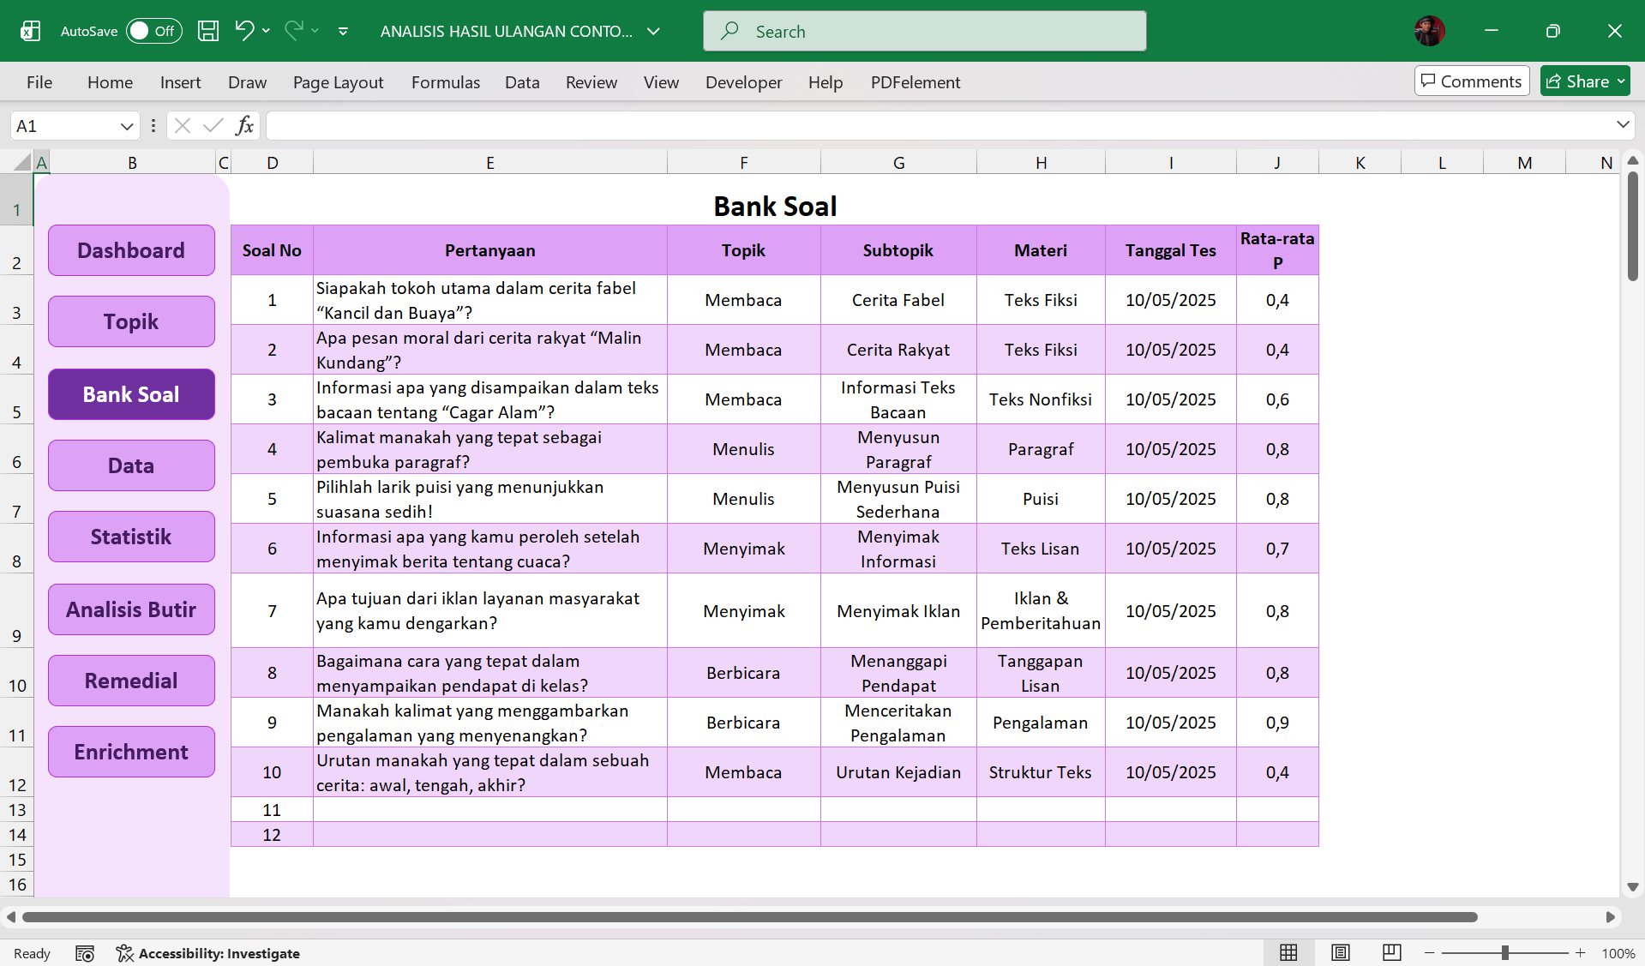This screenshot has height=966, width=1645.
Task: Open the Developer ribbon tab
Action: tap(743, 82)
